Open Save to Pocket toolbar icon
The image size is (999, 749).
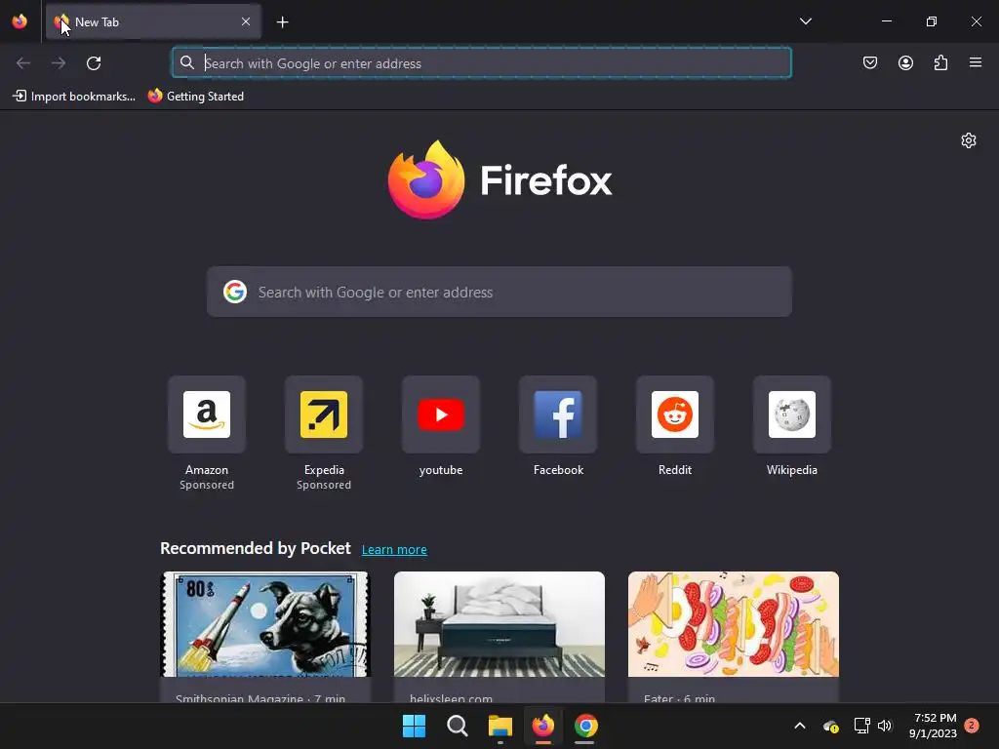pyautogui.click(x=870, y=62)
